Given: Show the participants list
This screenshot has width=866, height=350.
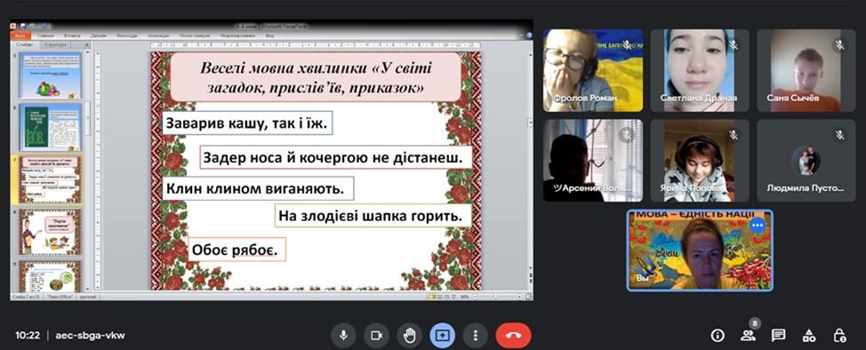Looking at the screenshot, I should [748, 335].
